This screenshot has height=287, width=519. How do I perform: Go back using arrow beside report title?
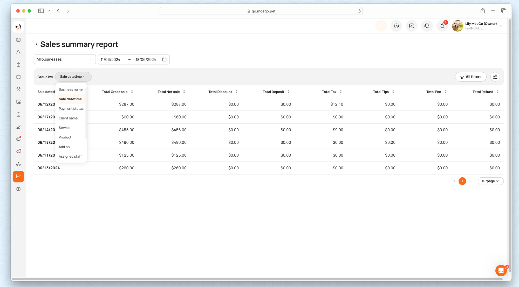pyautogui.click(x=37, y=44)
